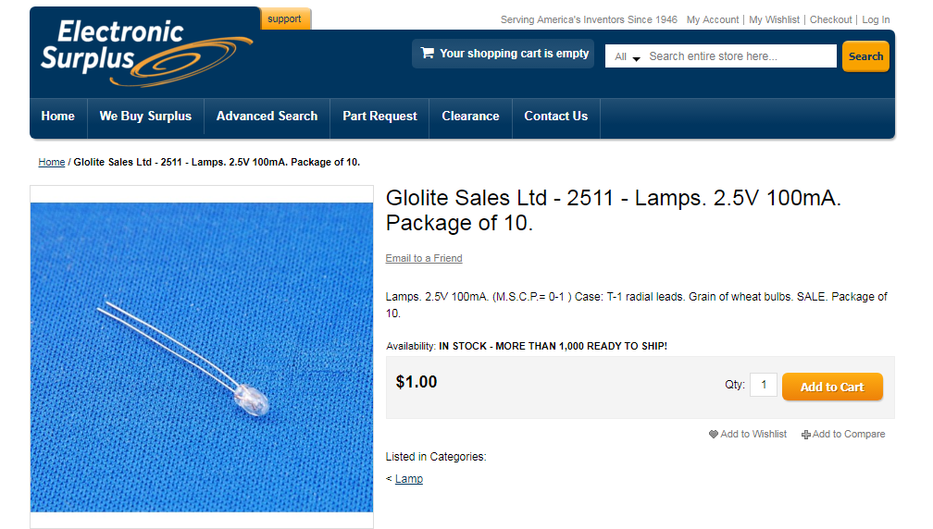Image resolution: width=933 pixels, height=529 pixels.
Task: Click the Email to a Friend link
Action: tap(424, 259)
